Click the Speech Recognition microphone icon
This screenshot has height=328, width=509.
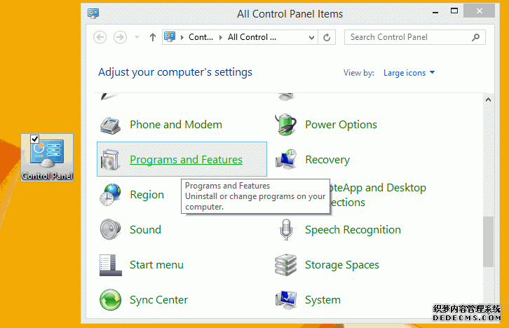pyautogui.click(x=285, y=230)
